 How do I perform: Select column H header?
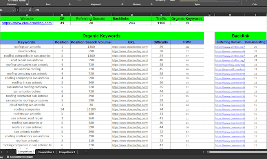click(x=230, y=15)
